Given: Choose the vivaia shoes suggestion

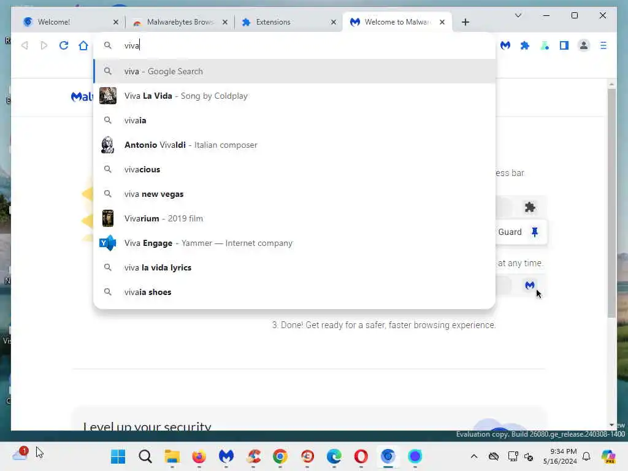Looking at the screenshot, I should (294, 292).
